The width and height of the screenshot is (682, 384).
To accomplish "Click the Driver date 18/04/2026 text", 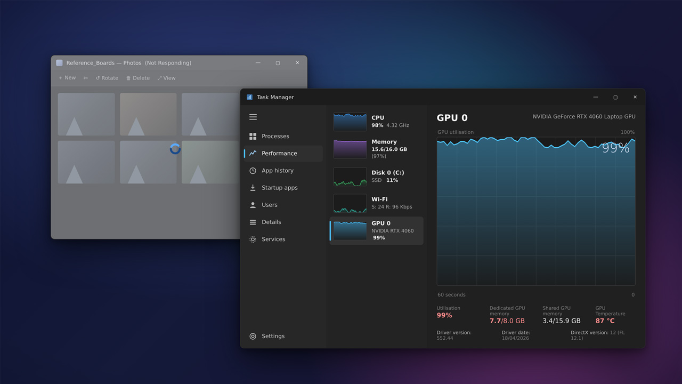I will tap(516, 335).
